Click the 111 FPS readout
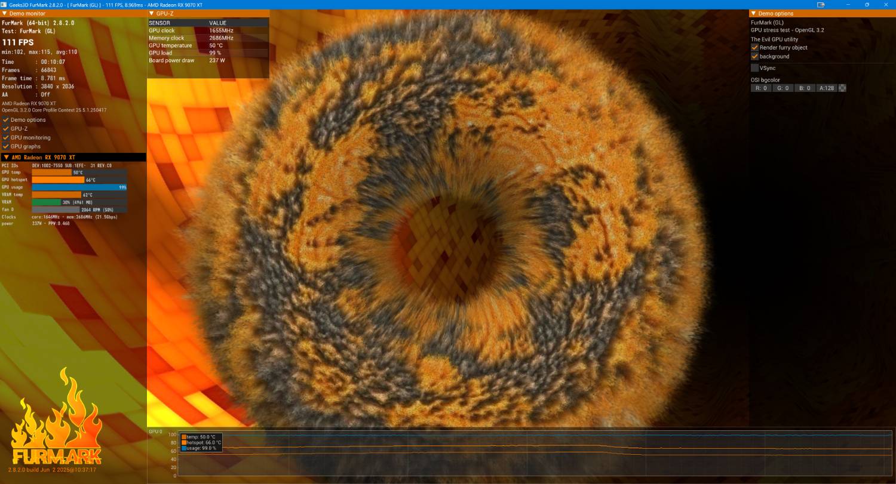Viewport: 896px width, 484px height. coord(17,42)
